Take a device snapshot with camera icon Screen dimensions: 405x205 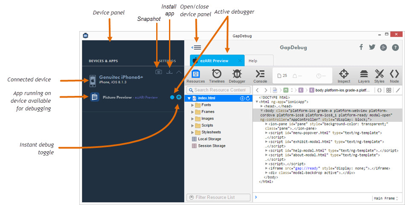point(158,72)
